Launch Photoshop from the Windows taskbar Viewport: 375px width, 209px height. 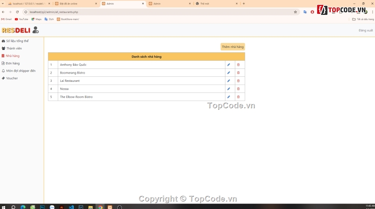[x=42, y=207]
